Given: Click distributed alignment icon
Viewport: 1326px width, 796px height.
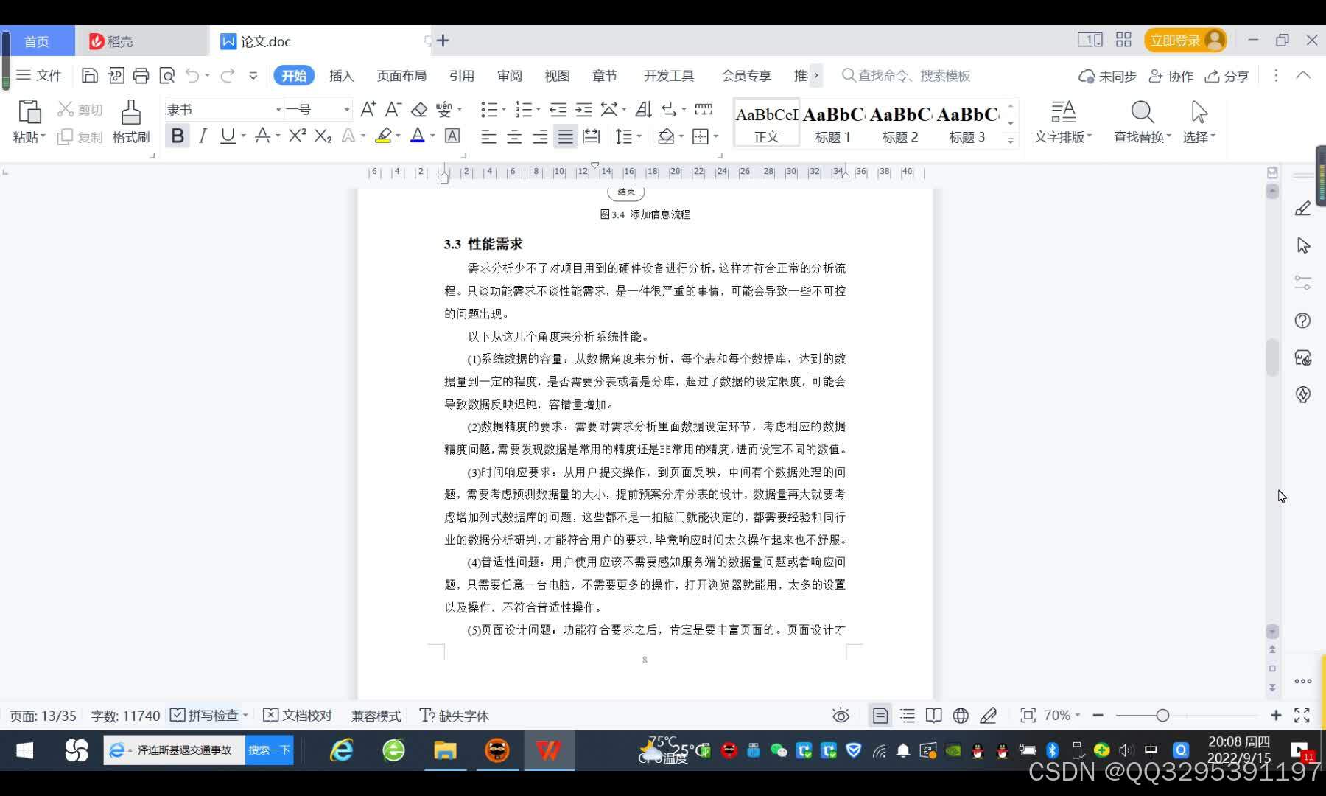Looking at the screenshot, I should 591,136.
